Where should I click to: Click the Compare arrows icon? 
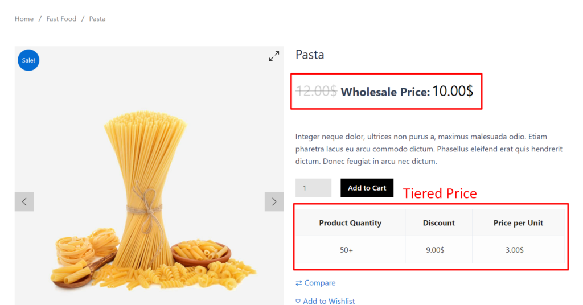pos(299,283)
